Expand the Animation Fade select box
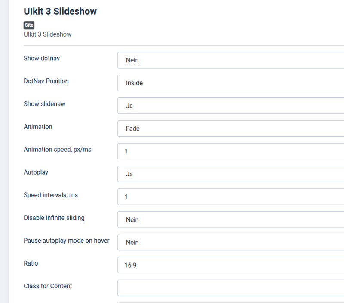Screen dimensions: 344x303 pos(230,128)
